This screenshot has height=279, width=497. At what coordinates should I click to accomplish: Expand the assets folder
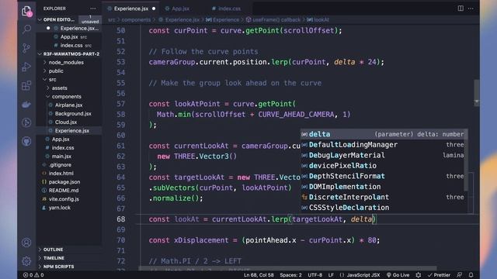tap(59, 88)
